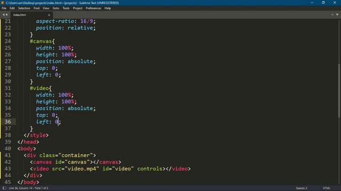This screenshot has height=191, width=341.
Task: Open the Preferences menu
Action: [93, 8]
